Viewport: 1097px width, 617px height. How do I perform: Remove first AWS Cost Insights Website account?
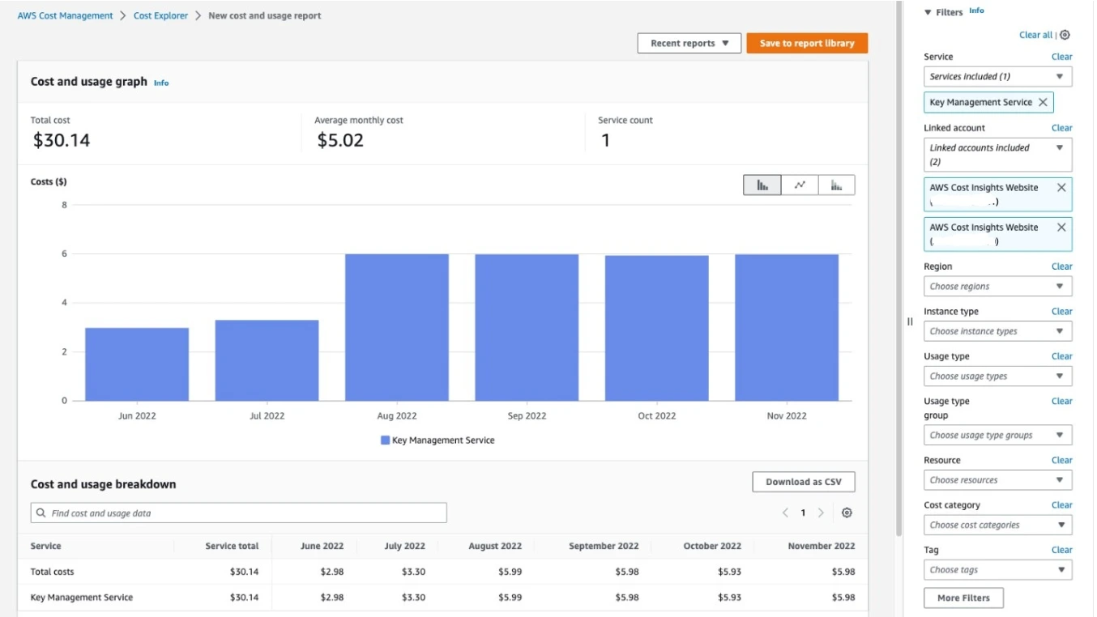tap(1061, 187)
